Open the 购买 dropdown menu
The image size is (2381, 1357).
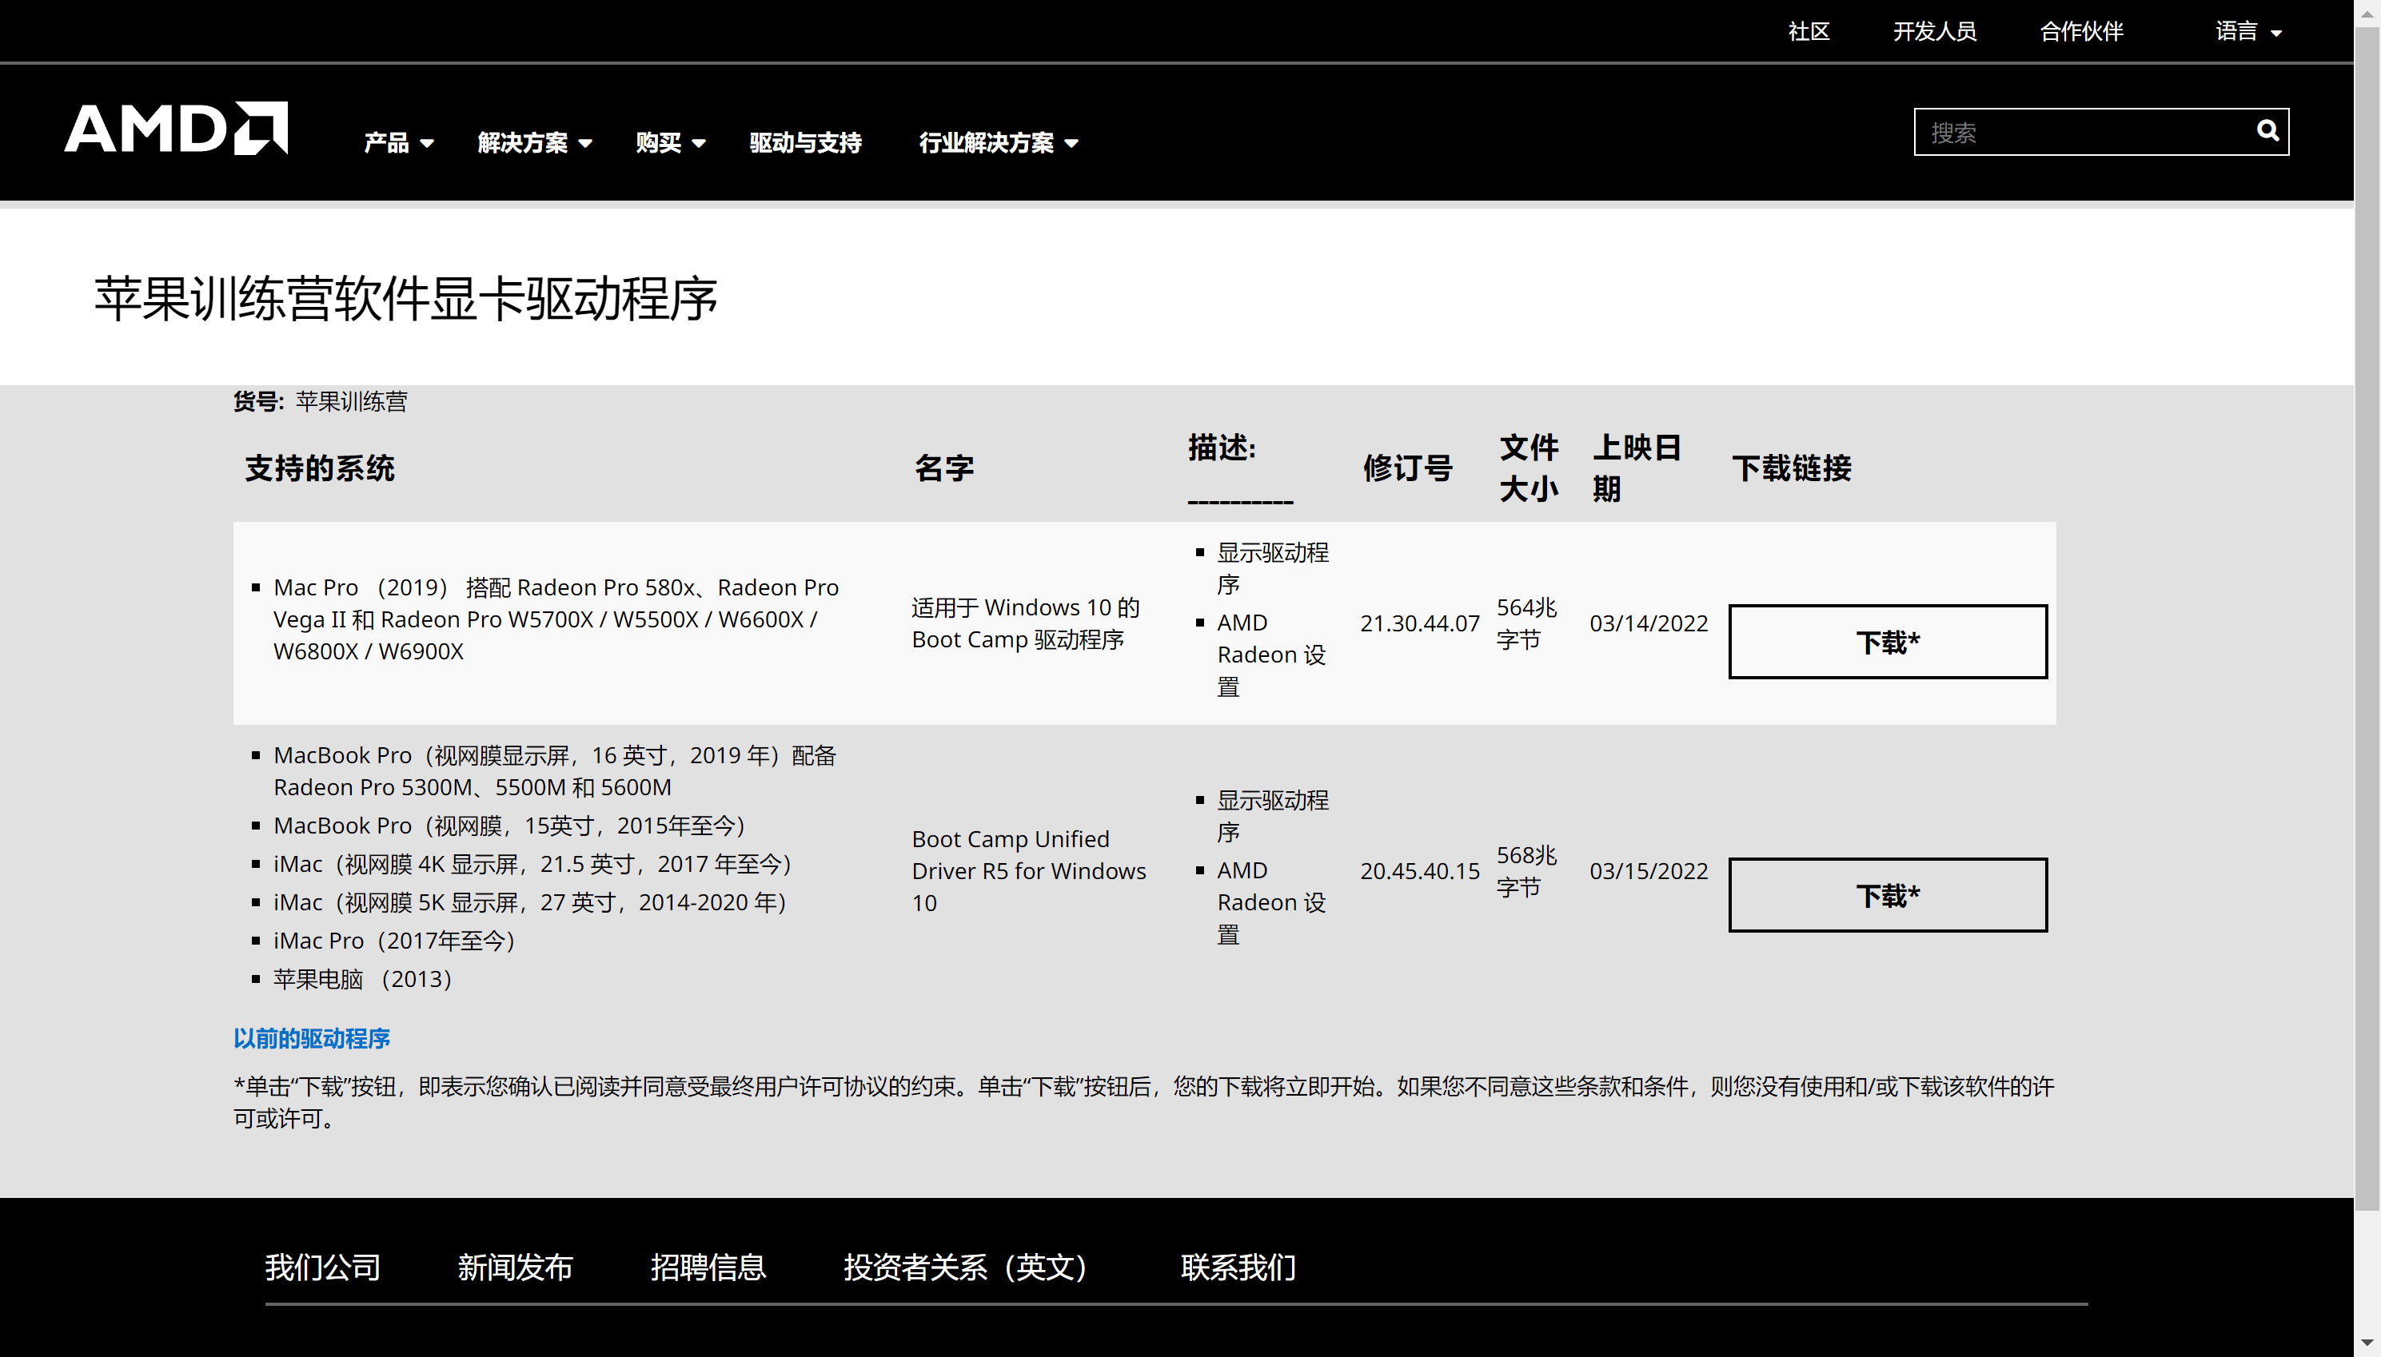pos(669,142)
